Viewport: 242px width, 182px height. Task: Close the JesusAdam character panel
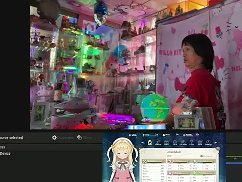click(218, 149)
